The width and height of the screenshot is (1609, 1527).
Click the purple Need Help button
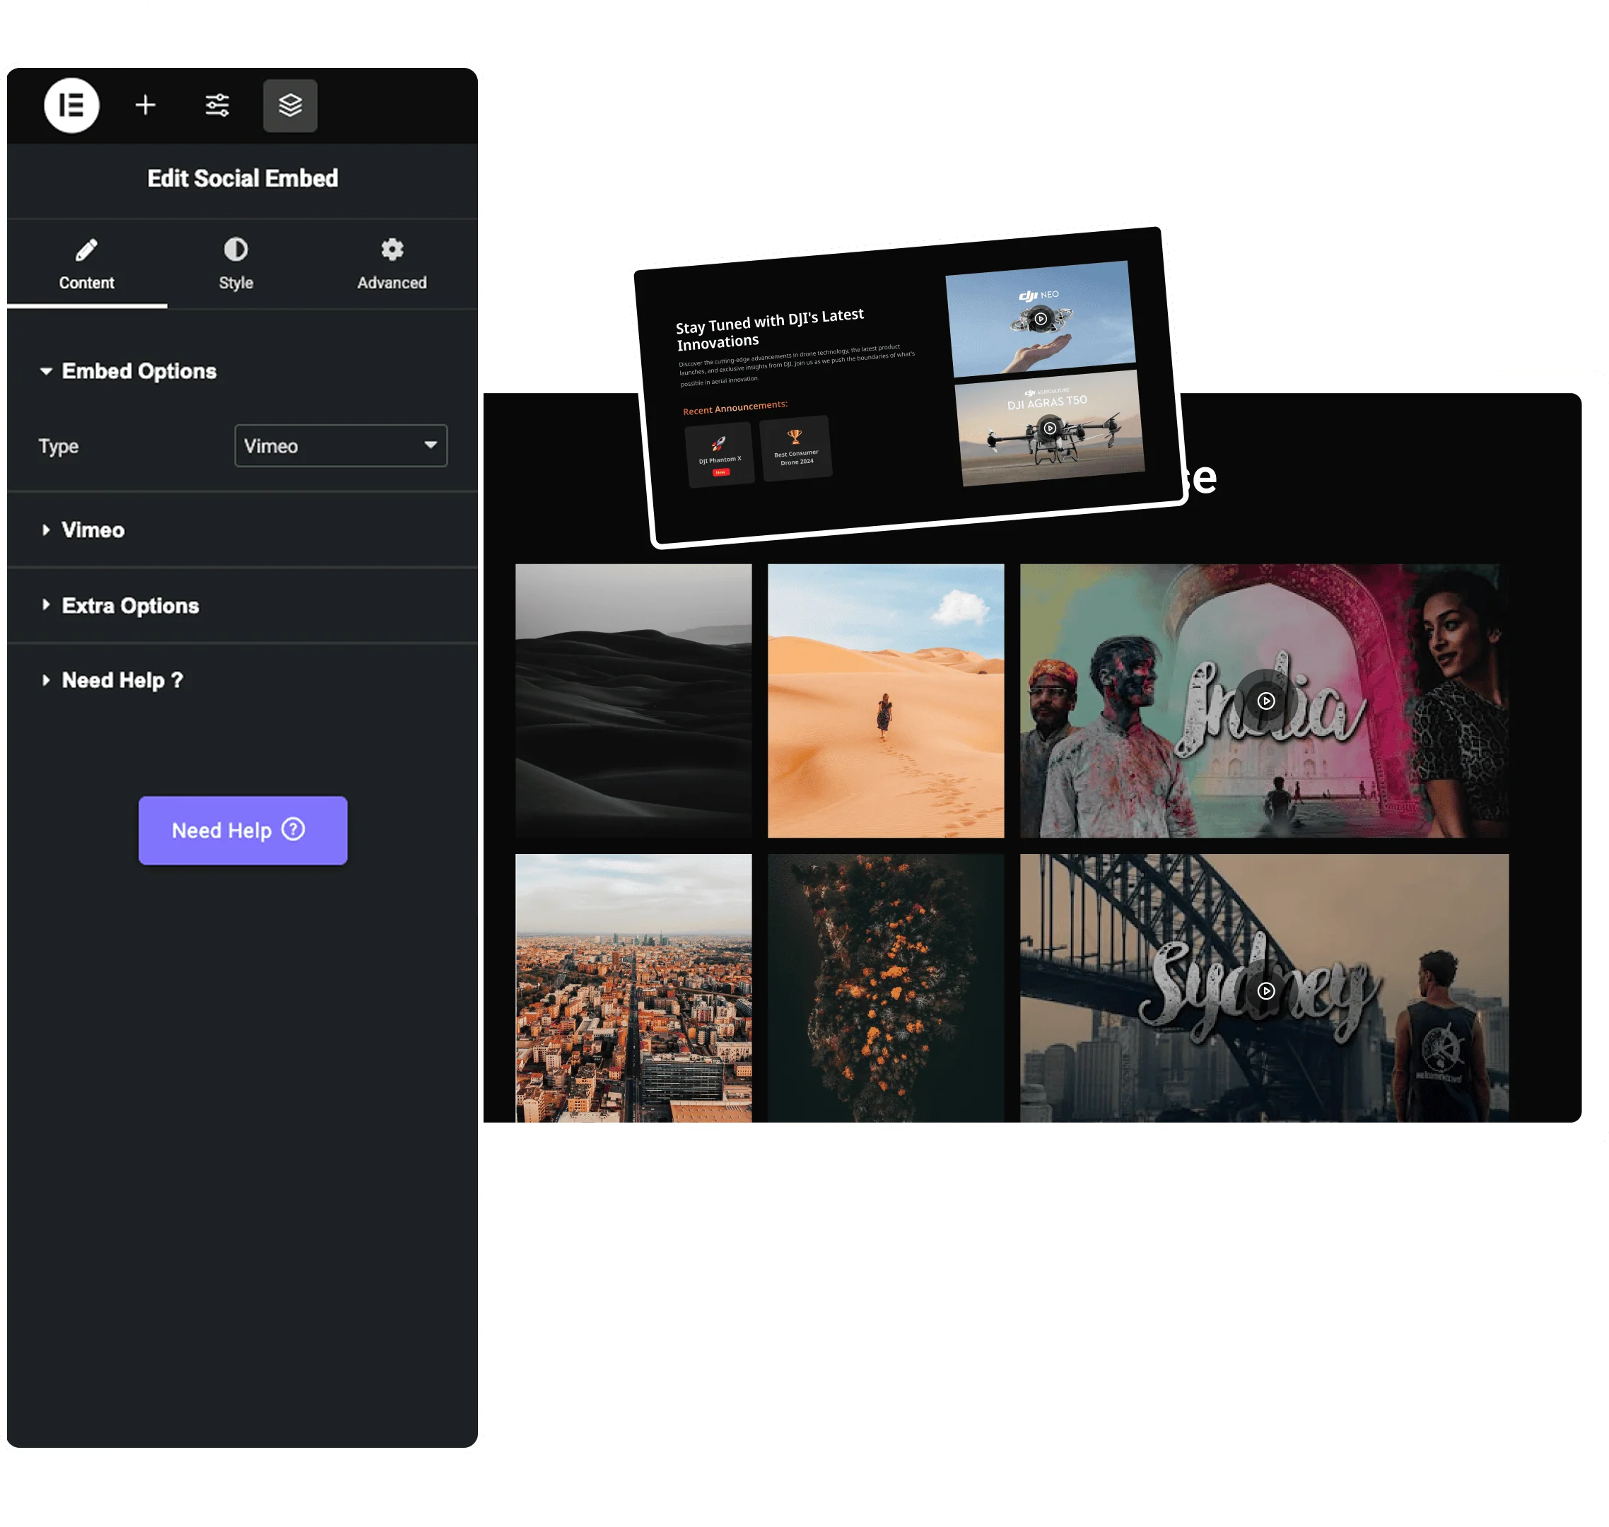coord(242,830)
